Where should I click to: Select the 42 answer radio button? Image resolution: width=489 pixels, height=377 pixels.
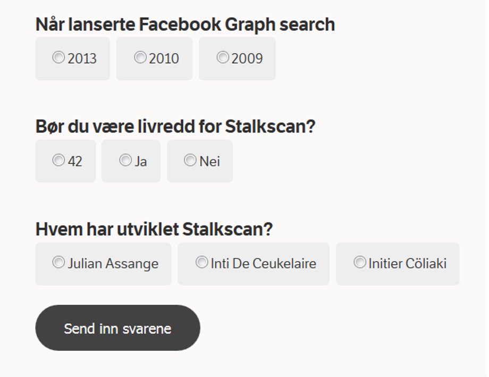tap(58, 160)
